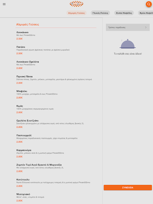Click chevron arrow in delivery method row
Screen dimensions: 153x204
tap(146, 27)
